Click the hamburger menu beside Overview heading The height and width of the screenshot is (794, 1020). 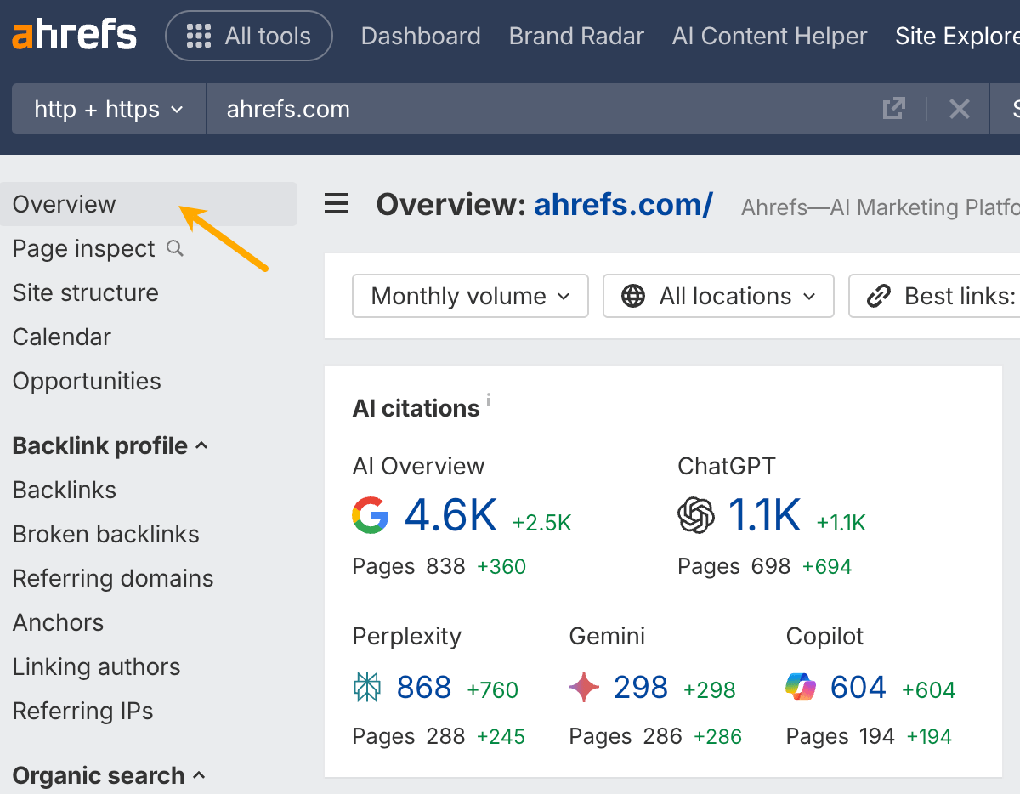[337, 204]
